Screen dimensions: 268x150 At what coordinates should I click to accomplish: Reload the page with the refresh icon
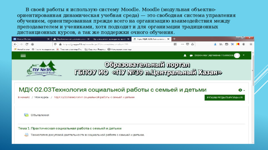[x=27, y=44]
